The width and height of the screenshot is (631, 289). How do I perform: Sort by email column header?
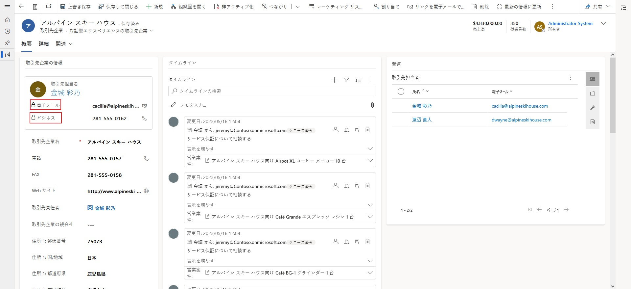(502, 92)
